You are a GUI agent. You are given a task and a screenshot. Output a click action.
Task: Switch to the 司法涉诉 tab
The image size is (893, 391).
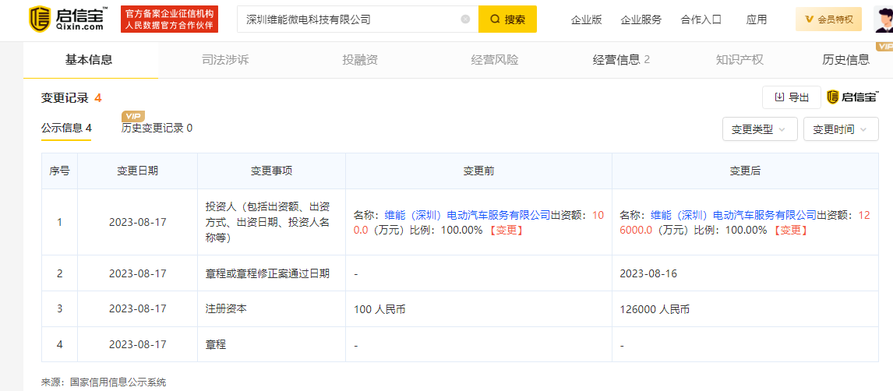(225, 60)
